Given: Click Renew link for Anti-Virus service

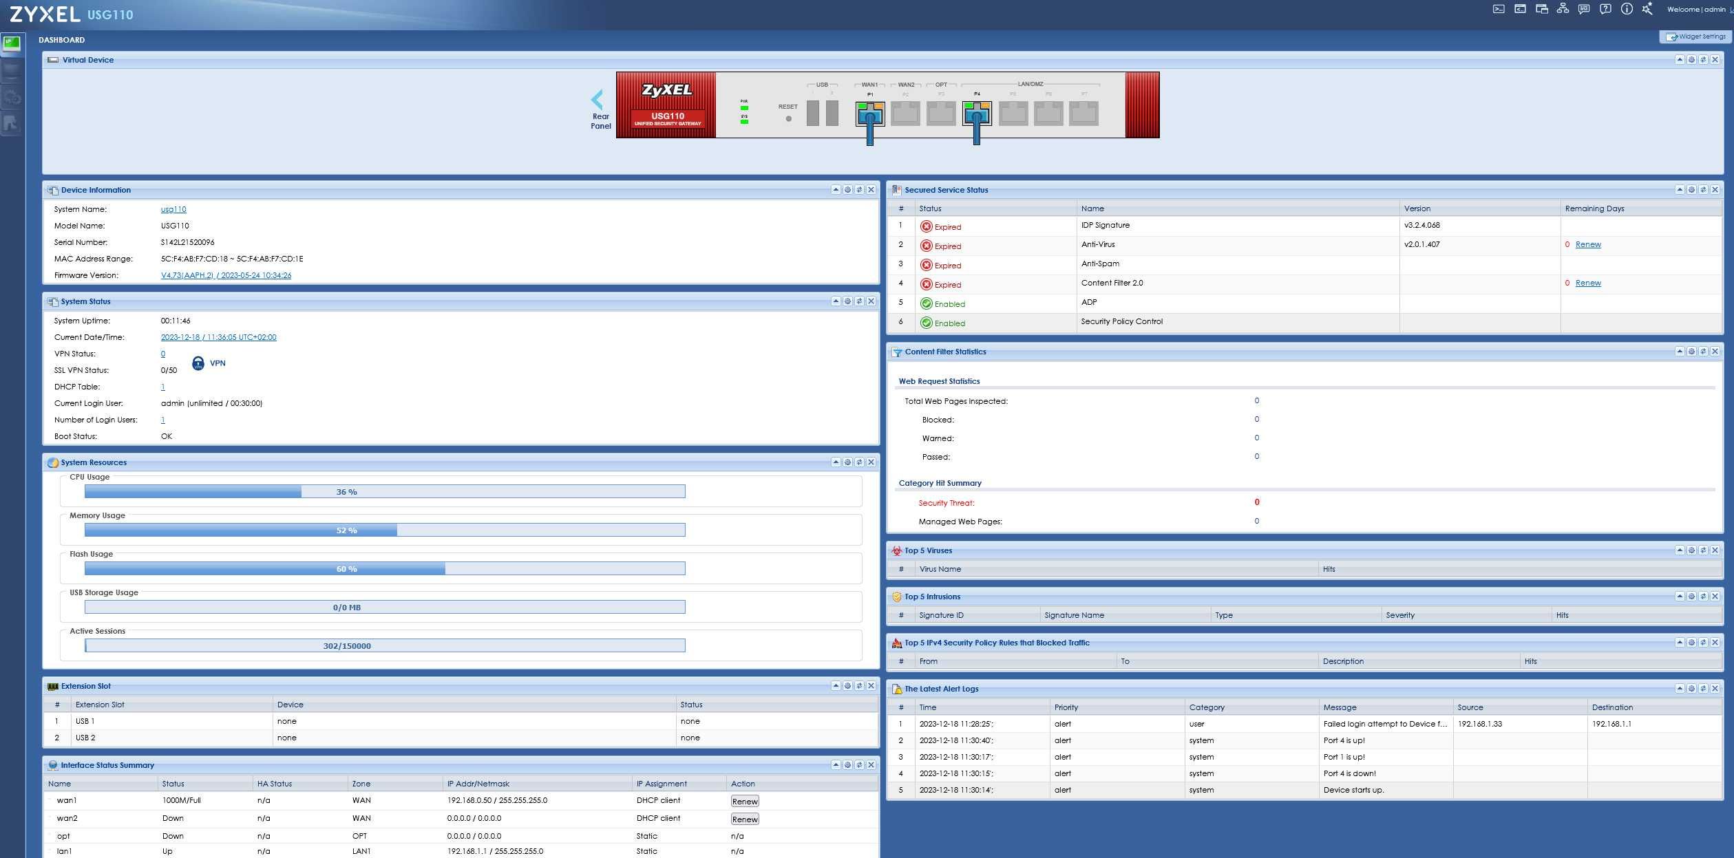Looking at the screenshot, I should (1588, 245).
